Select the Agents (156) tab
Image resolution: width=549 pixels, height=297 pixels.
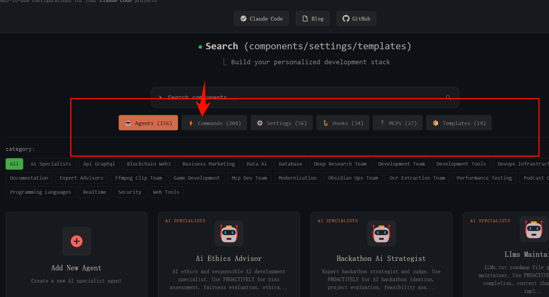pos(148,123)
